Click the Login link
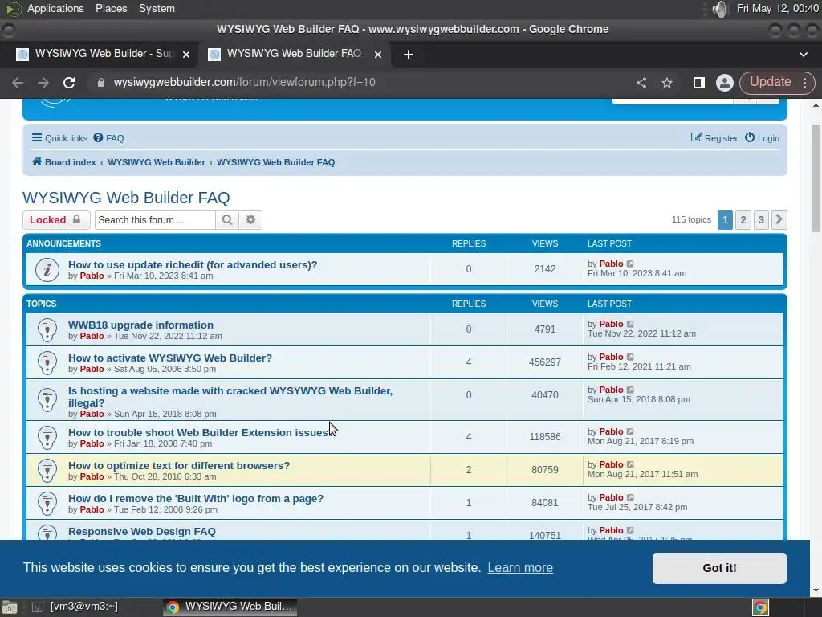822x617 pixels. click(x=763, y=138)
